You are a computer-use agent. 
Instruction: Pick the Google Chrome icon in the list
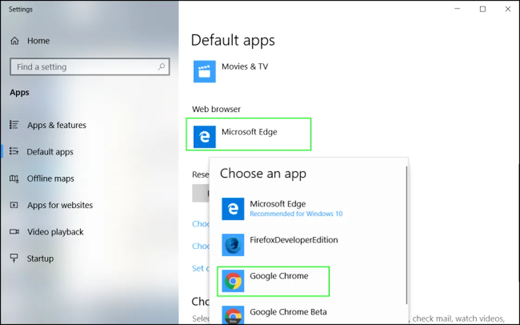tap(233, 281)
